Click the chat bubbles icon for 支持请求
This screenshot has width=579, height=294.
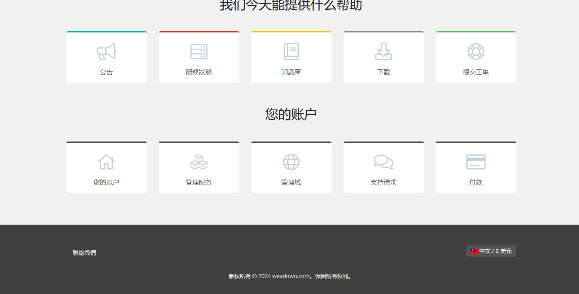383,162
